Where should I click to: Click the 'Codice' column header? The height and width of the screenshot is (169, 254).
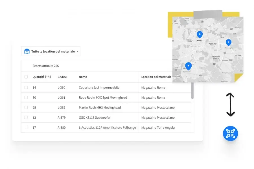(62, 77)
